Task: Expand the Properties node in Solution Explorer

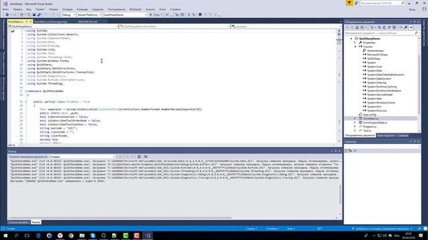Action: pyautogui.click(x=355, y=43)
